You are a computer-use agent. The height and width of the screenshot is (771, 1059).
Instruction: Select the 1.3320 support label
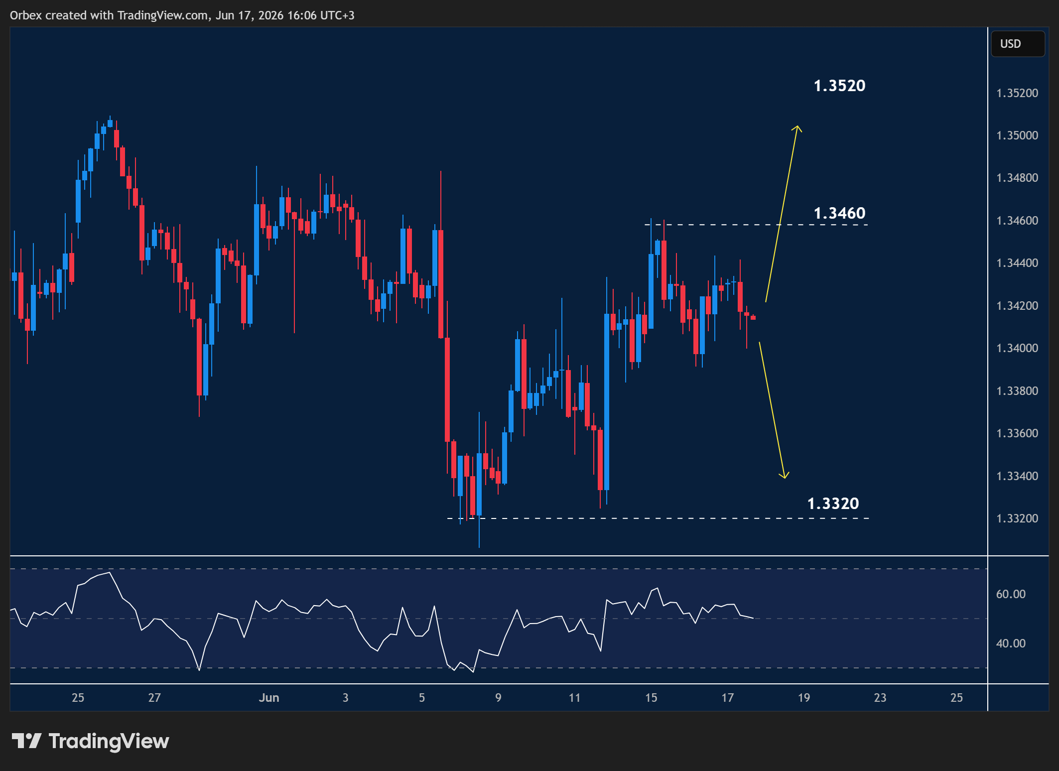[x=833, y=504]
